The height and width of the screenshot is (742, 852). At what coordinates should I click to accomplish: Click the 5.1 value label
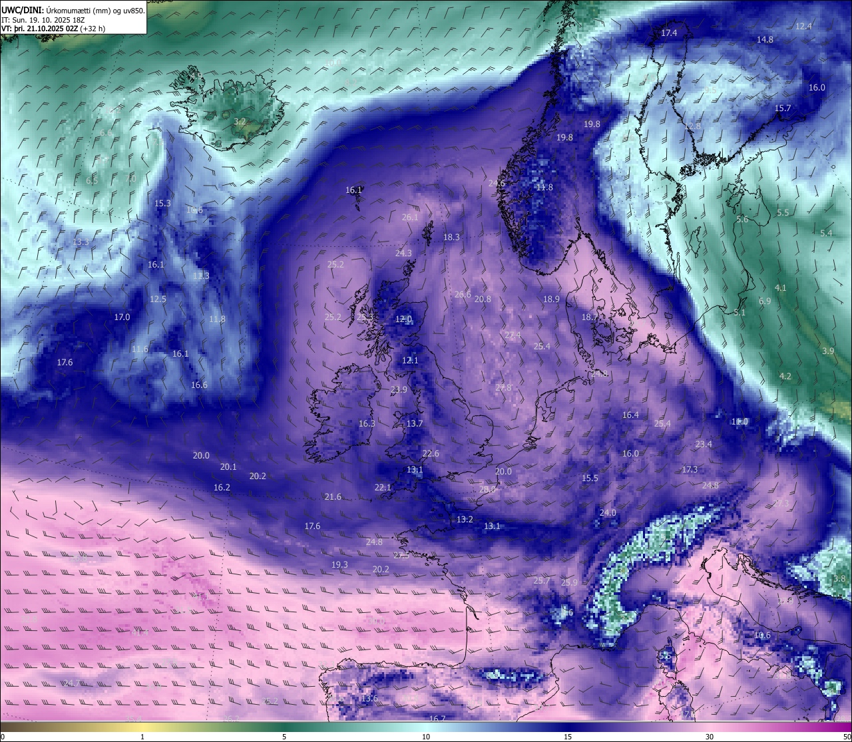(740, 313)
